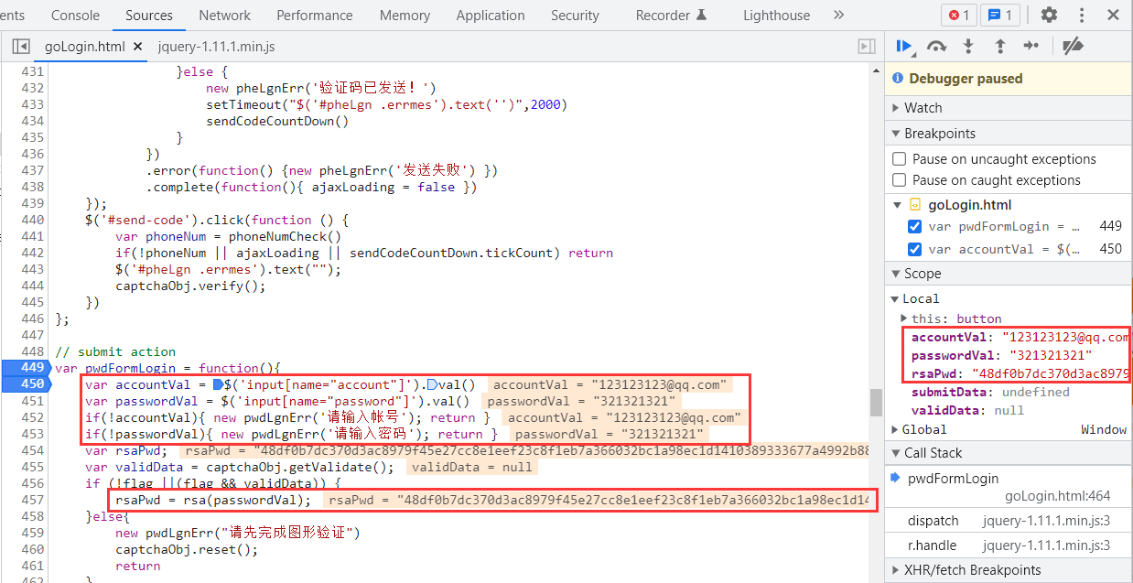This screenshot has height=583, width=1133.
Task: Open the jquery-1.11.1.min.js file tab
Action: pyautogui.click(x=216, y=47)
